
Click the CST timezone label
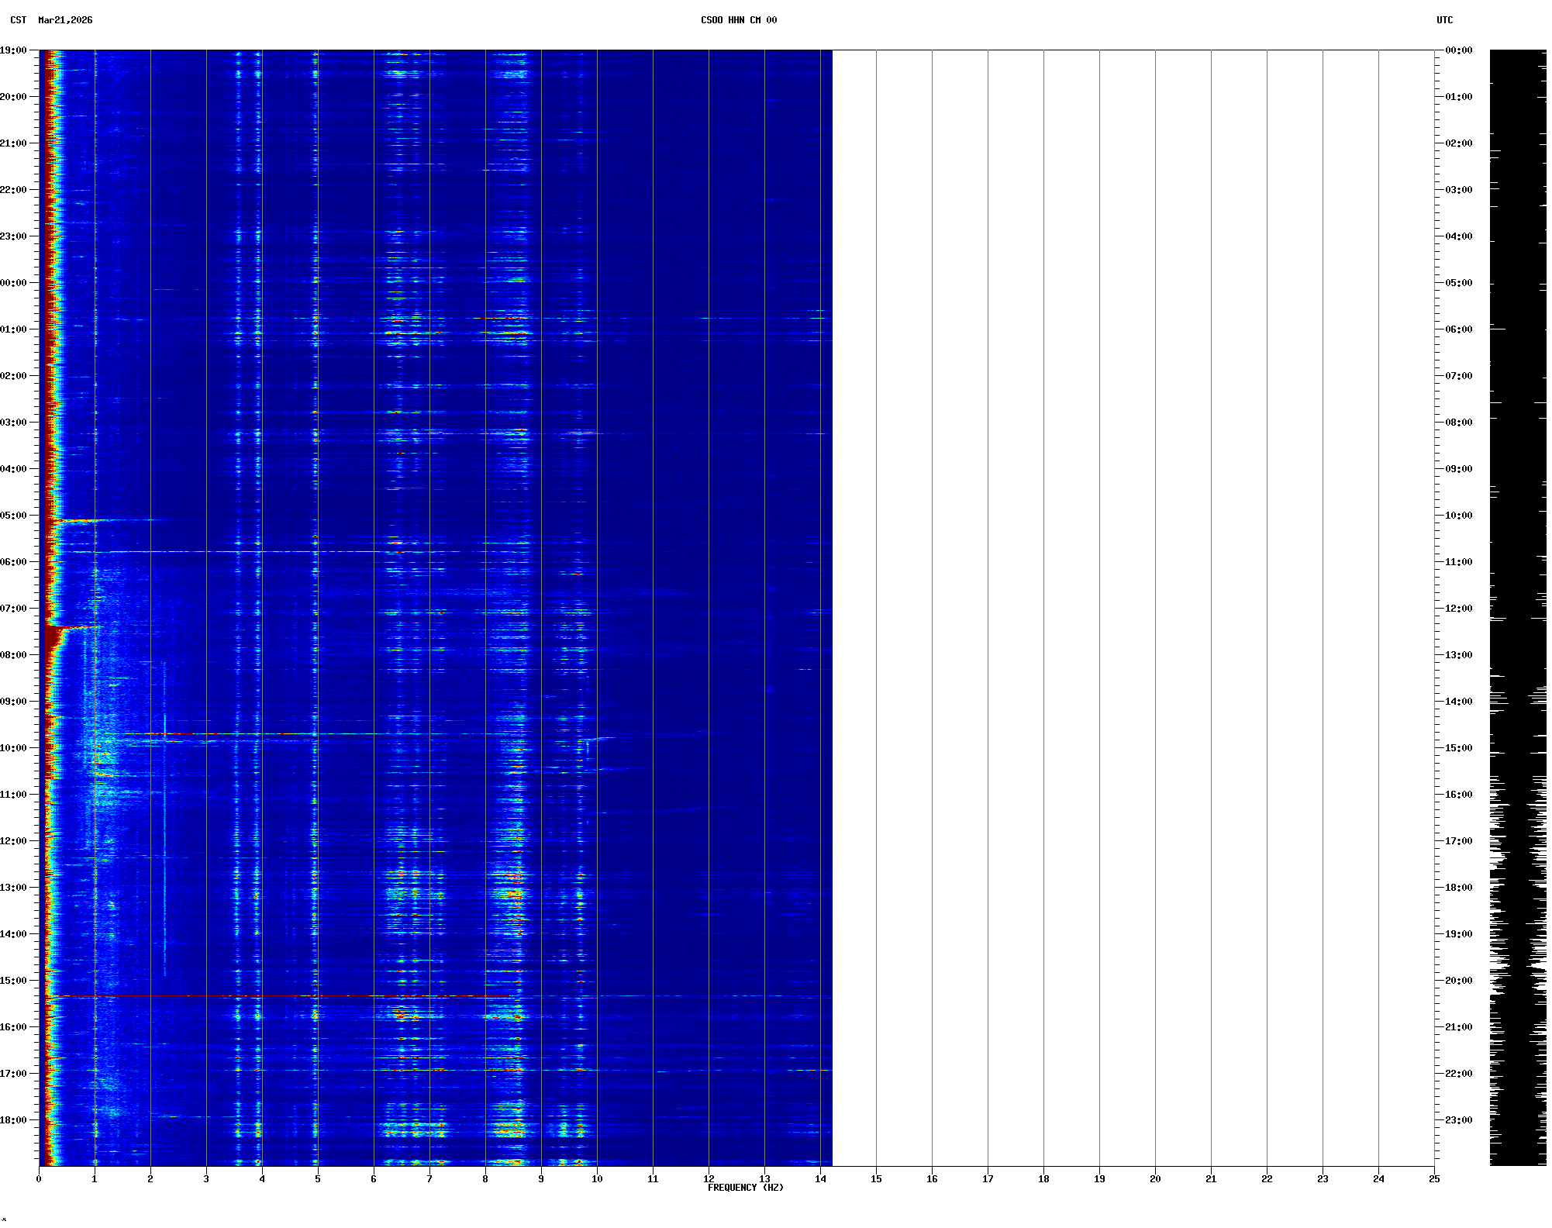click(18, 20)
